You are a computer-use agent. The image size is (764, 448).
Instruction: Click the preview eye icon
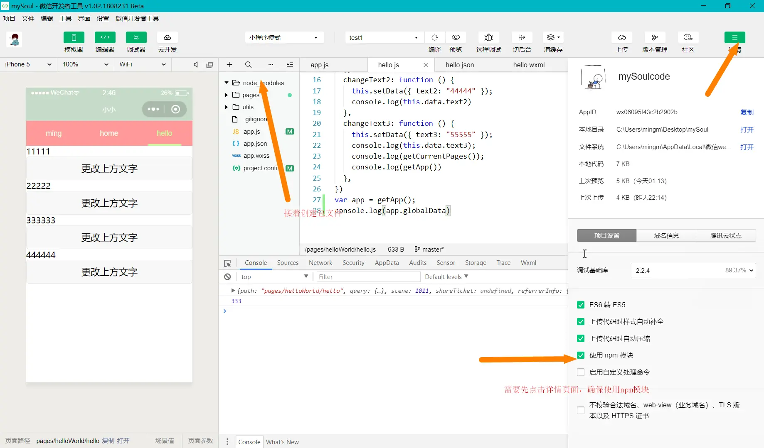click(456, 37)
